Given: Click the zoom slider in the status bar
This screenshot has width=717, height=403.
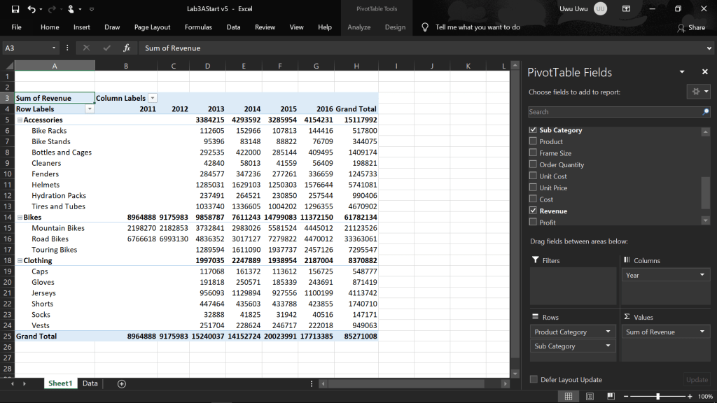Looking at the screenshot, I should tap(657, 397).
